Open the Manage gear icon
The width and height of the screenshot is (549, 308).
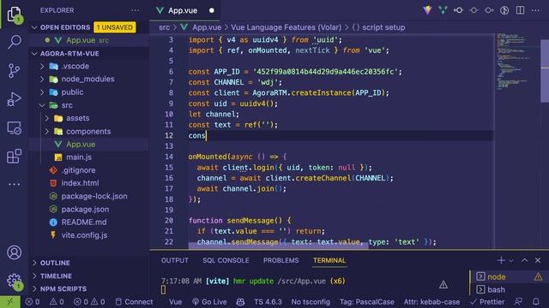pos(15,281)
